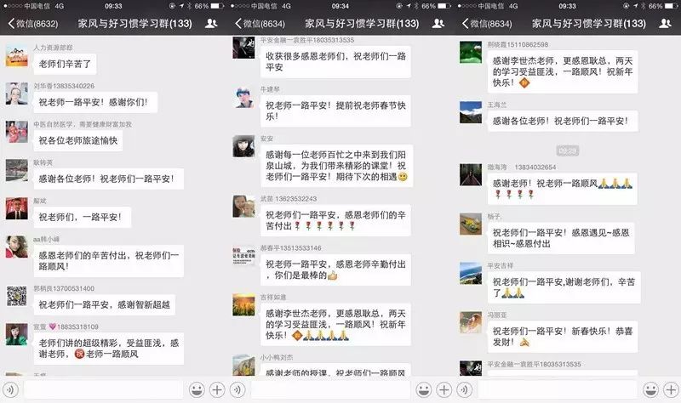Focus the message input field in middle chat screen

(330, 390)
